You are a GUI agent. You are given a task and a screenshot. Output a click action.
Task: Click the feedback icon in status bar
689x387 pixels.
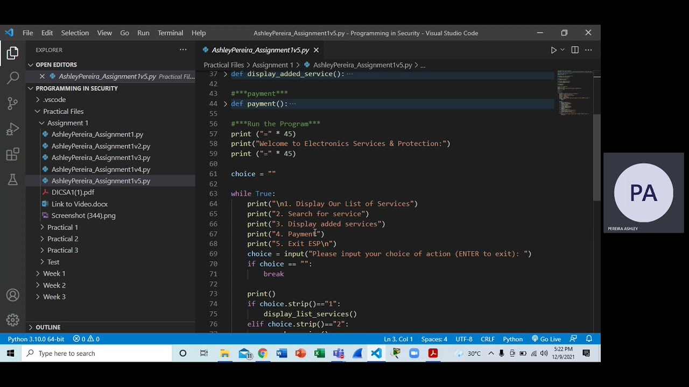573,339
